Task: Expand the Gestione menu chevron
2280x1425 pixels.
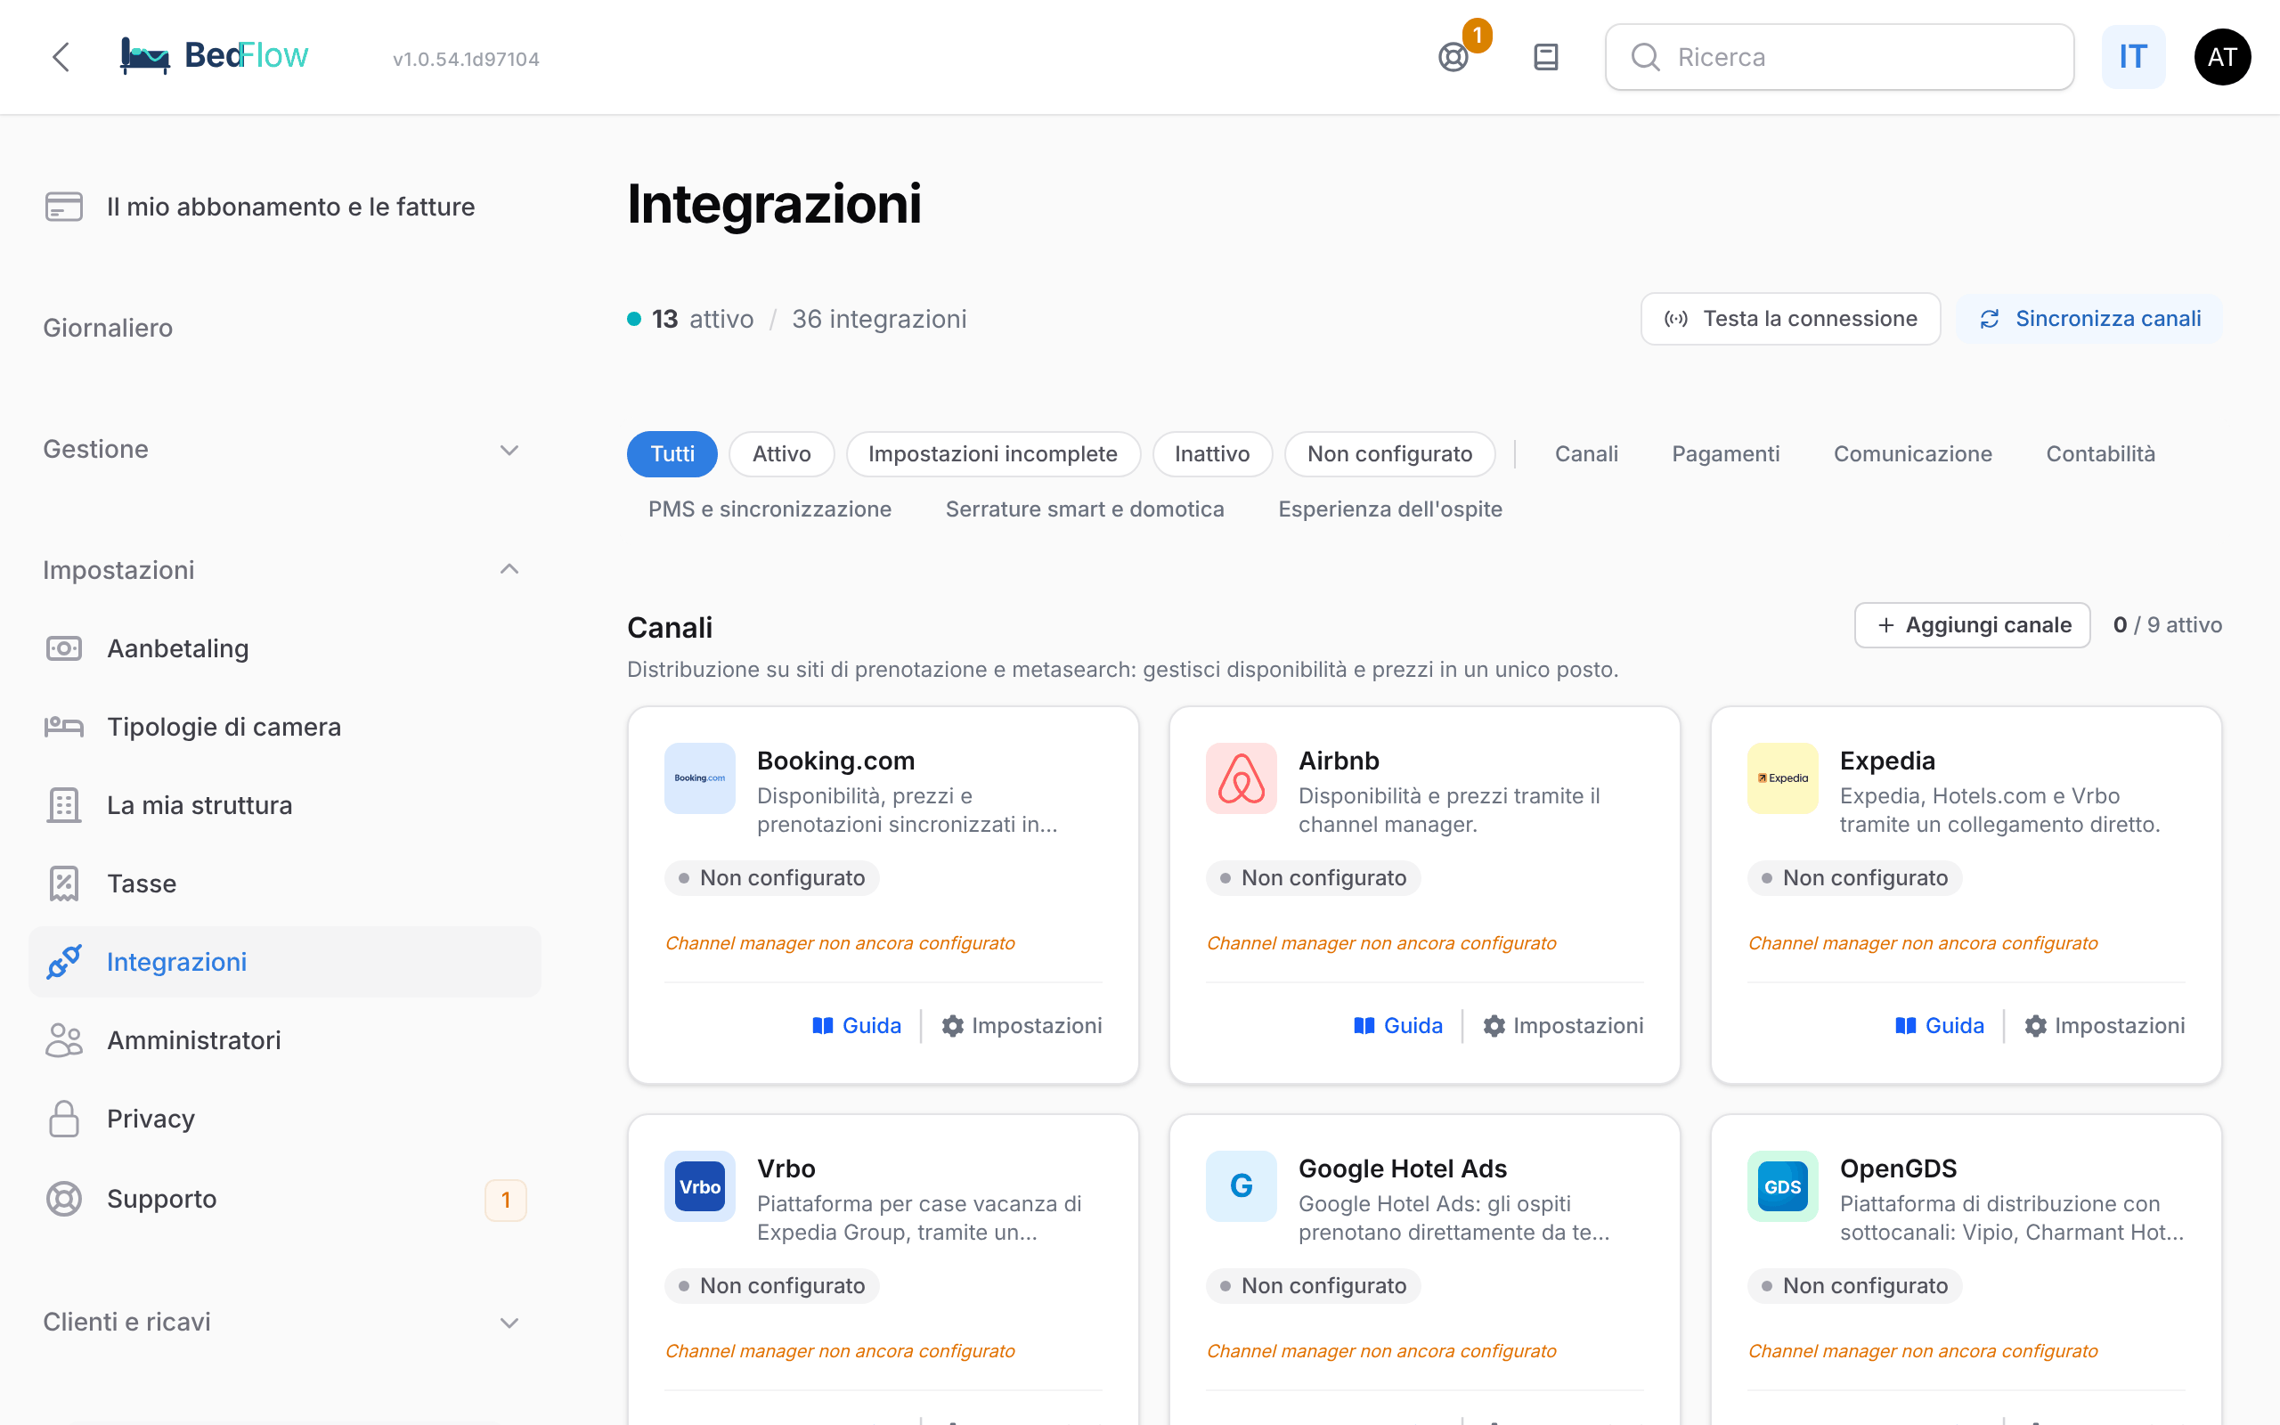Action: 509,451
